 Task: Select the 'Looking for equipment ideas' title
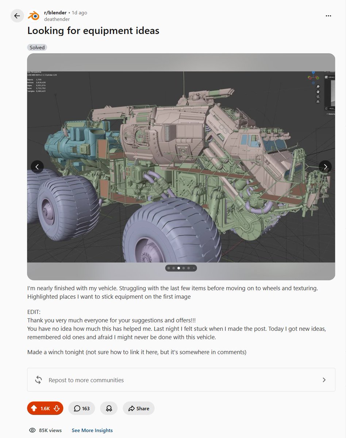[93, 30]
